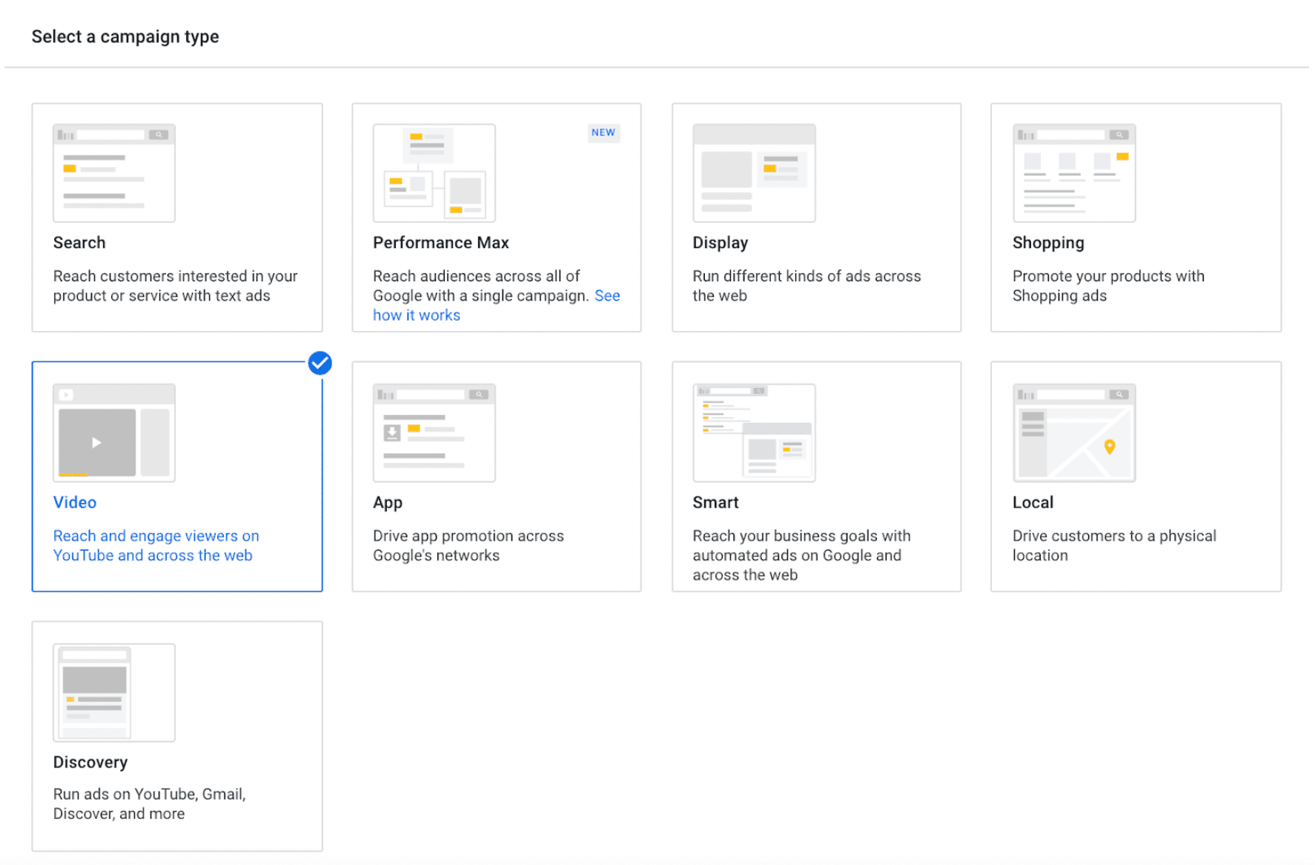Choose the Display campaign illustration icon

[754, 173]
